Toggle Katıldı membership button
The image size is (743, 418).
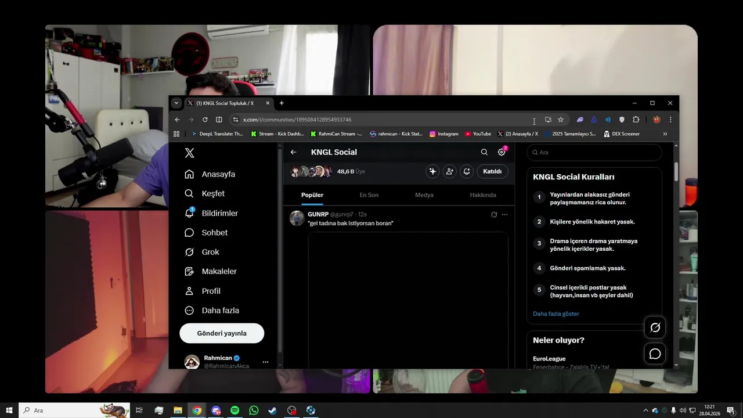pos(492,171)
